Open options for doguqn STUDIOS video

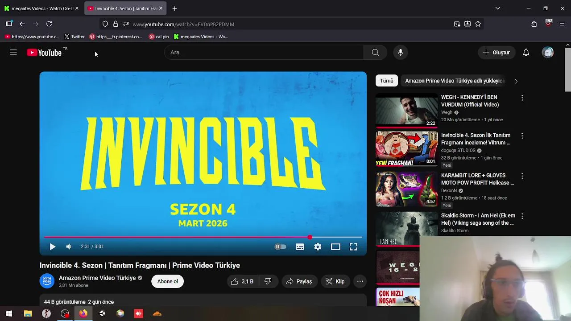pyautogui.click(x=522, y=136)
